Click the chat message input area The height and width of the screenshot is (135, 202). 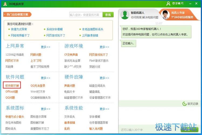click(159, 116)
